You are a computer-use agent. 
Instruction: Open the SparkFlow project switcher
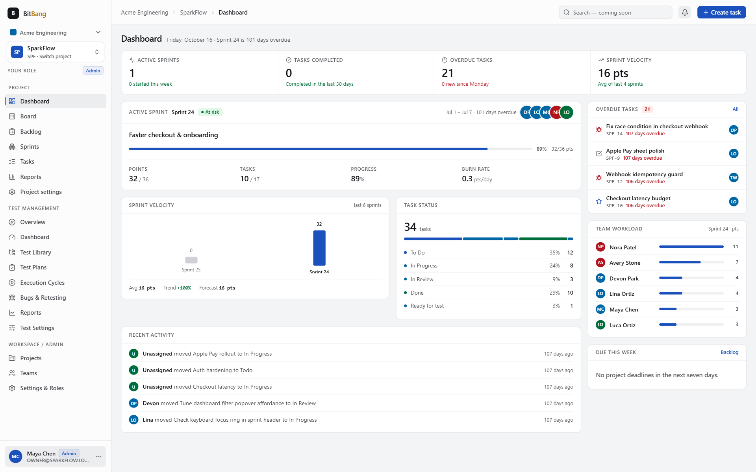[x=56, y=52]
